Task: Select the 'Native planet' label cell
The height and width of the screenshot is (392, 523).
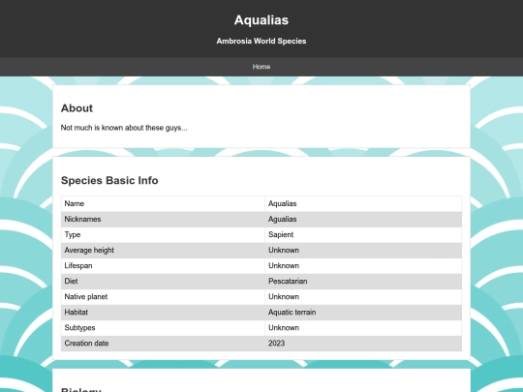Action: [x=163, y=297]
